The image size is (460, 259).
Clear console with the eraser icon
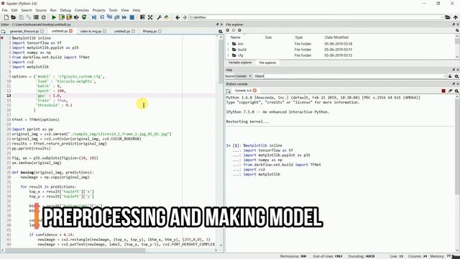tap(450, 91)
